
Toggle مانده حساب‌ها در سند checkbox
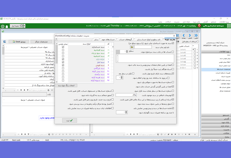(173, 108)
